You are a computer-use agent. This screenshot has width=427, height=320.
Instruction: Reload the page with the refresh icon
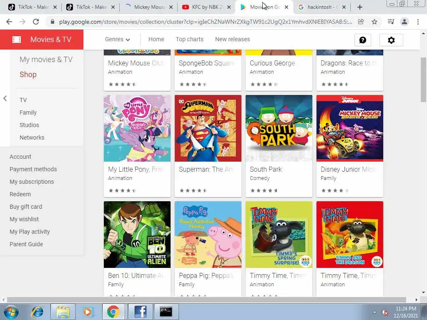[x=36, y=22]
